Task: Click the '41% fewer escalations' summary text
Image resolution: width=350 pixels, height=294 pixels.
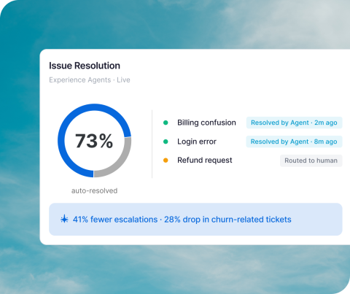Action: click(x=115, y=220)
